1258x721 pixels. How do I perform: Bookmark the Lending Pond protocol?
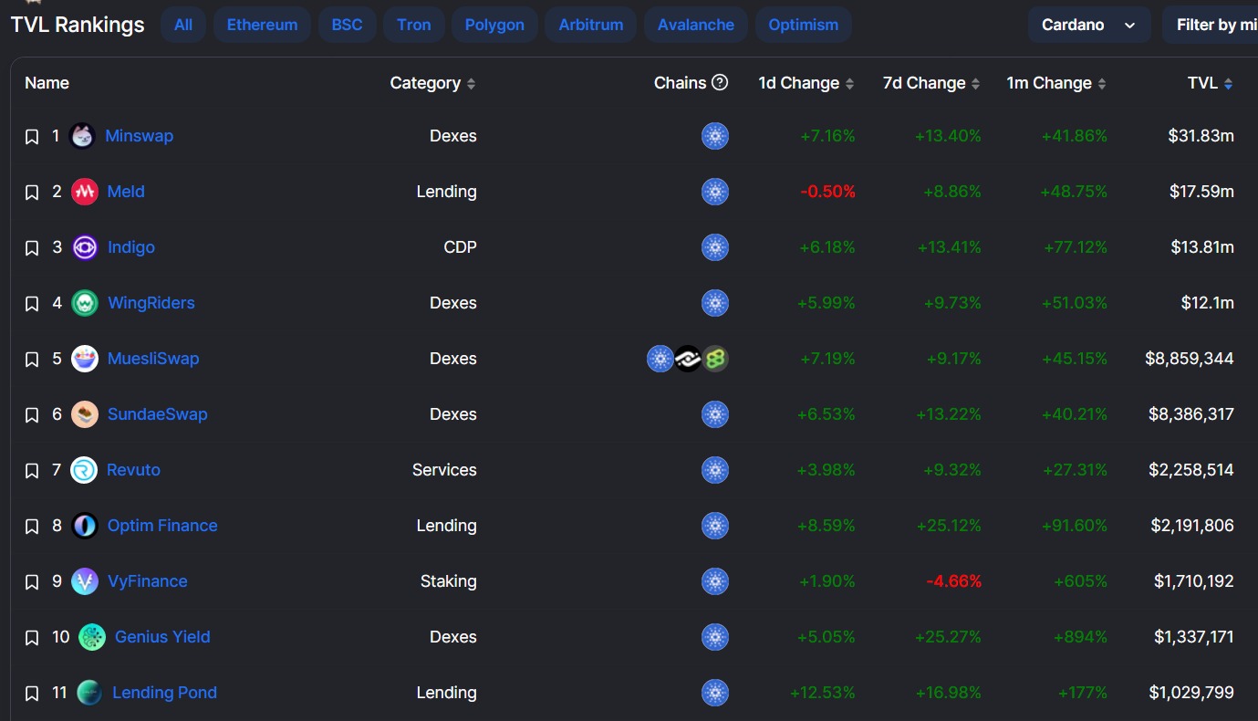pyautogui.click(x=32, y=694)
